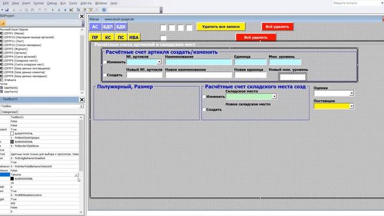Click the Project Explorer scroll down arrow
This screenshot has width=384, height=216.
click(82, 92)
